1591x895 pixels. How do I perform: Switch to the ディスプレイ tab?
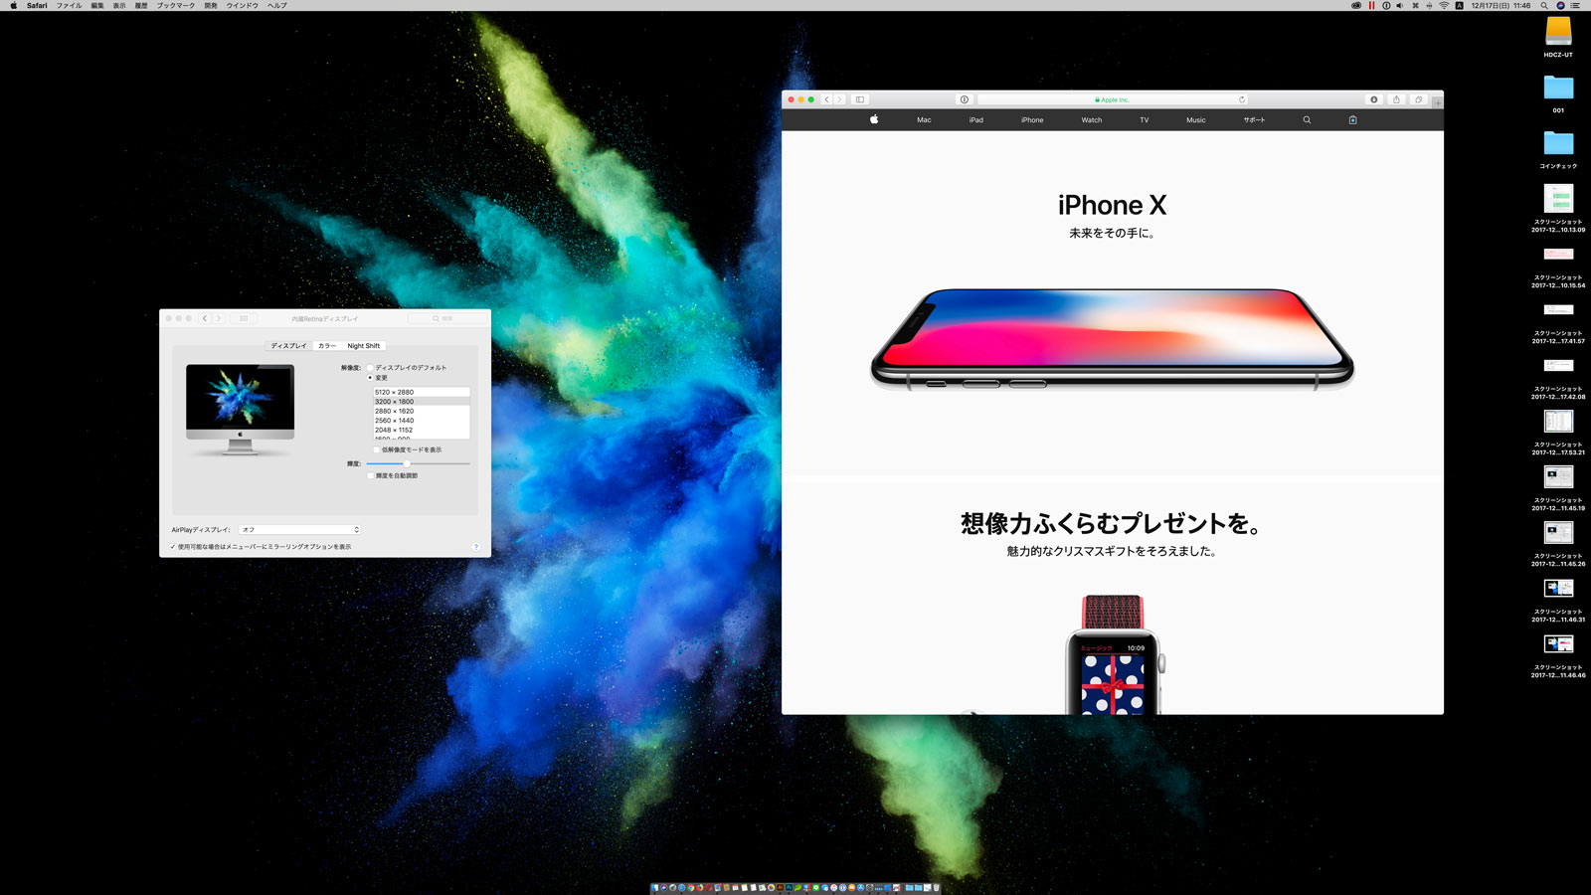[289, 346]
